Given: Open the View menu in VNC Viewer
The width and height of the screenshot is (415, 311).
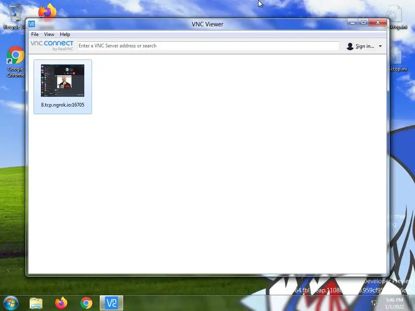Looking at the screenshot, I should pyautogui.click(x=49, y=34).
